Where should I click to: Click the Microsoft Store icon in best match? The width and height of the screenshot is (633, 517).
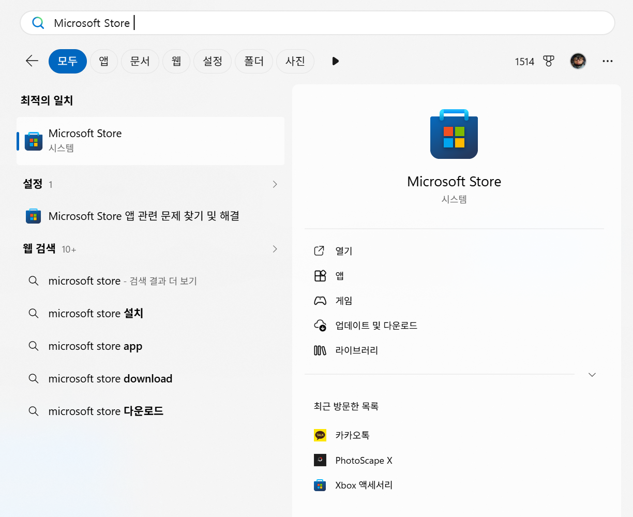click(x=34, y=141)
